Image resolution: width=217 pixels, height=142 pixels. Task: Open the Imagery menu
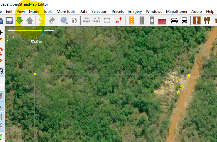pos(135,11)
